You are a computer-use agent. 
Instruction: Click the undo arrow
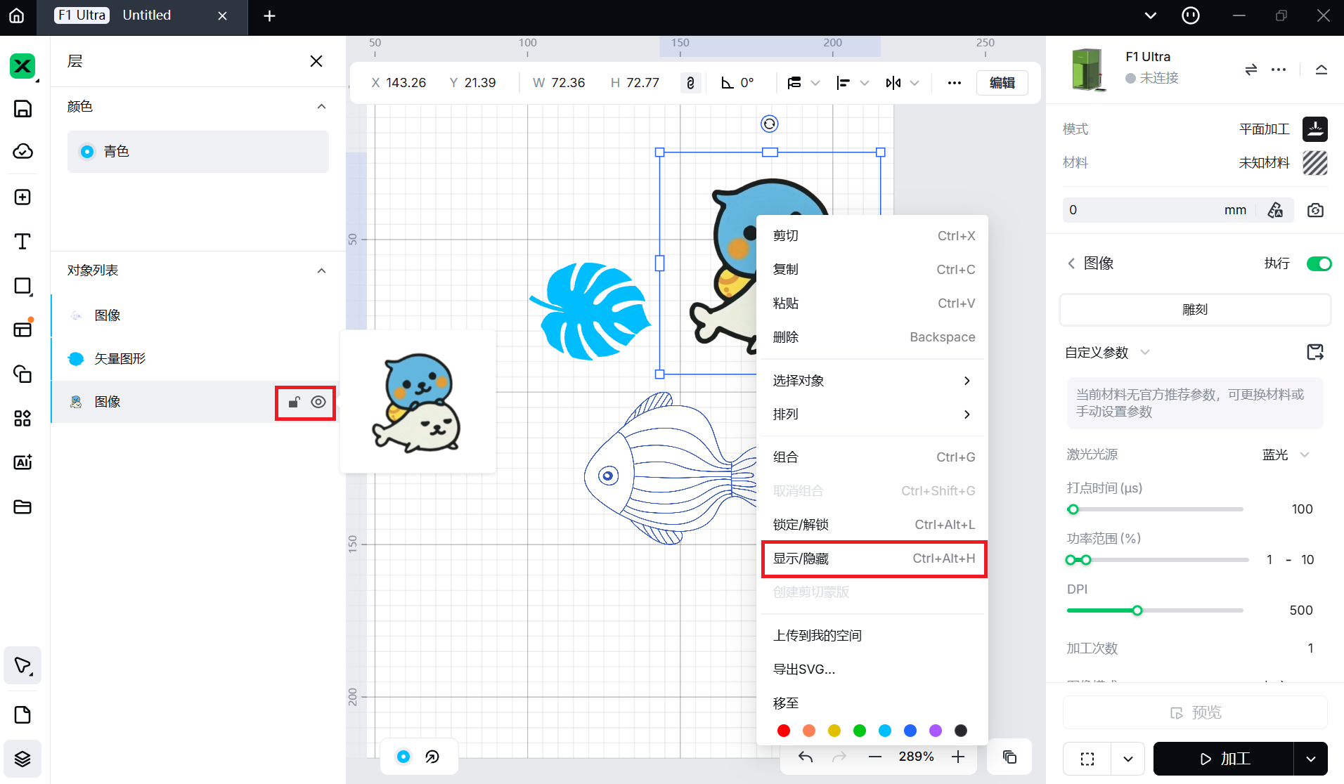point(806,757)
